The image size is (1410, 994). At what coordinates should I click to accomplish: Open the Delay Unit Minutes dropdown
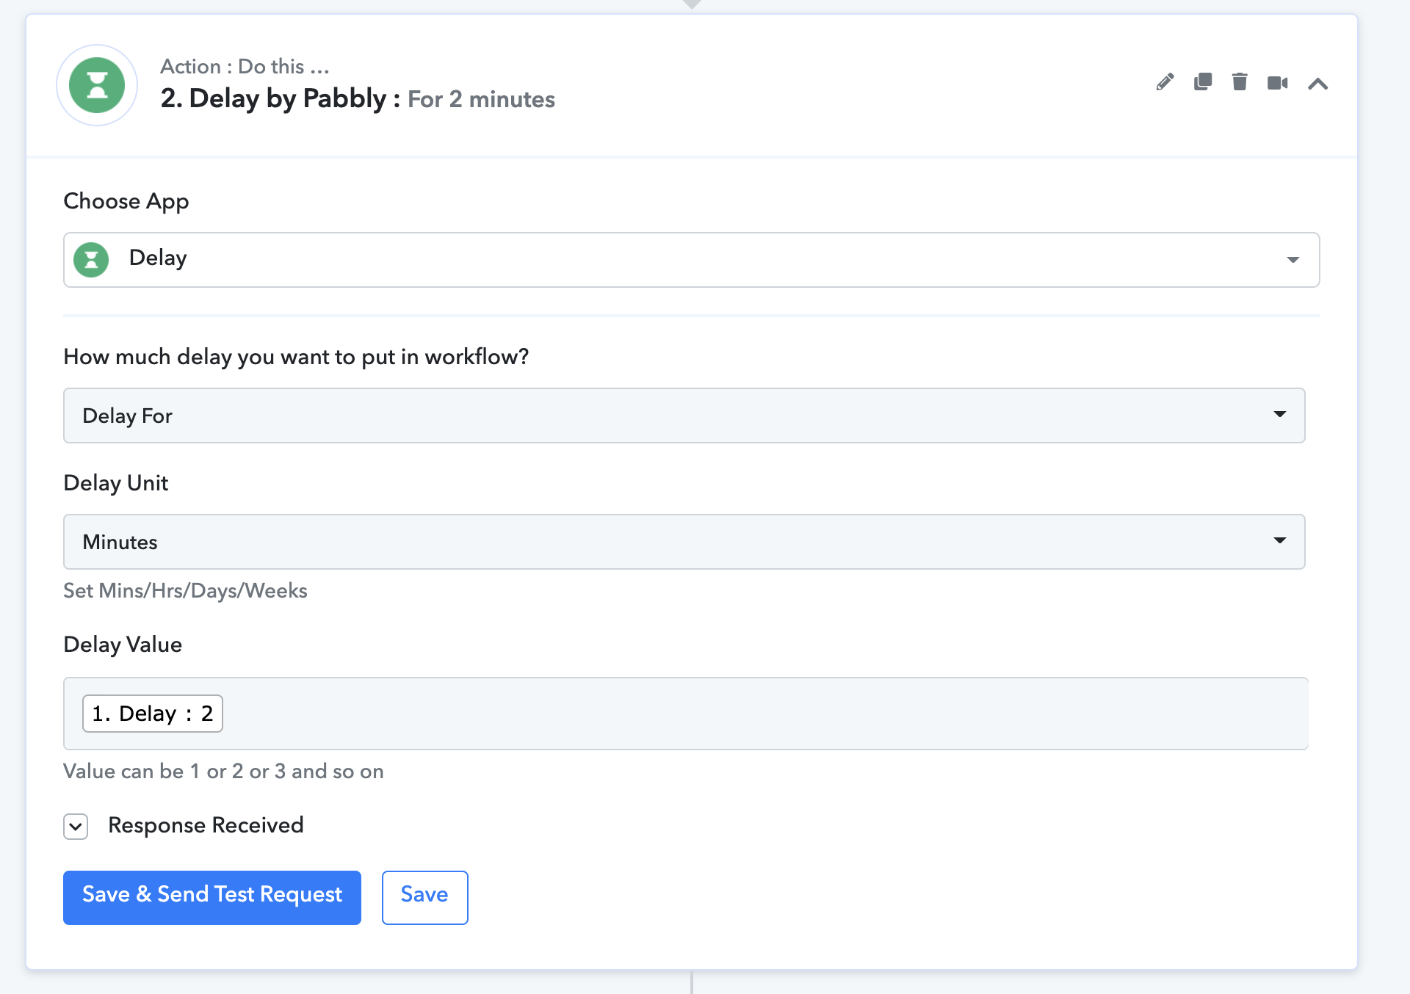pyautogui.click(x=684, y=542)
